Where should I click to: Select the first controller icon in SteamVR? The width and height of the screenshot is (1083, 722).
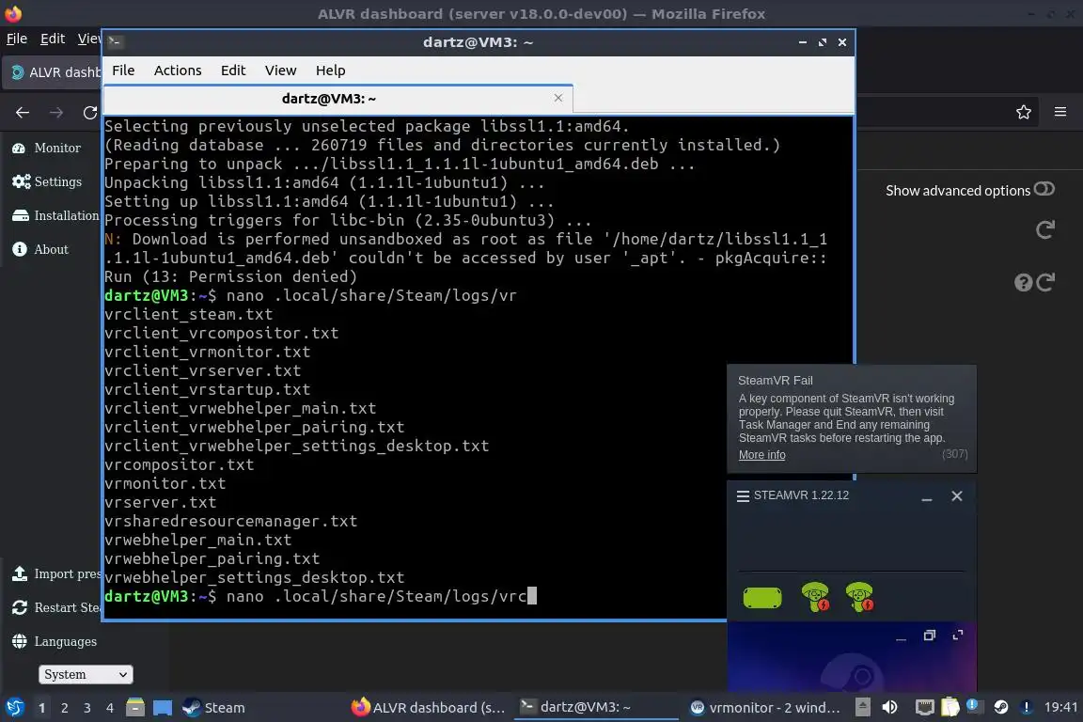click(816, 597)
